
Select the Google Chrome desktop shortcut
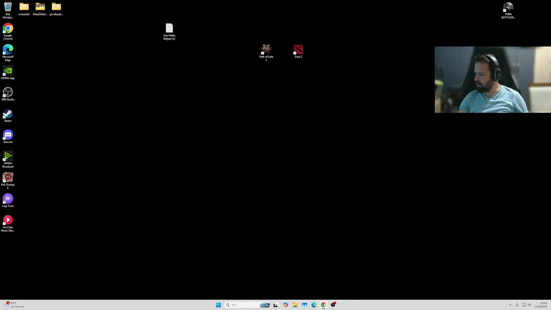[8, 32]
